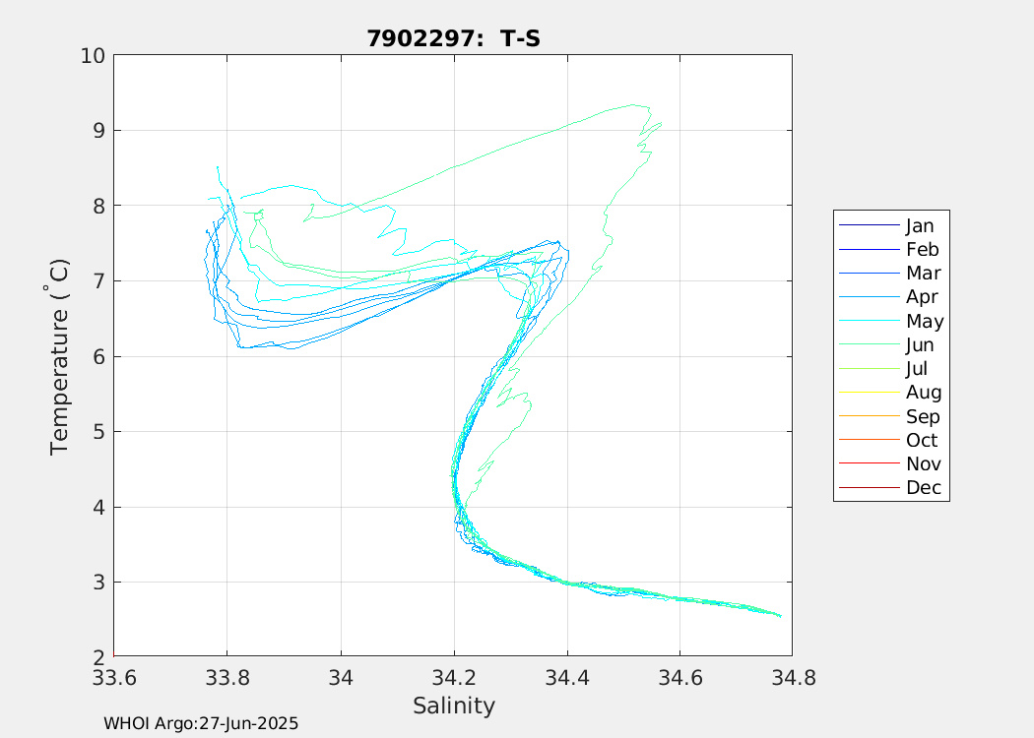Viewport: 1034px width, 738px height.
Task: Click y-axis tick label 10
Action: click(93, 55)
